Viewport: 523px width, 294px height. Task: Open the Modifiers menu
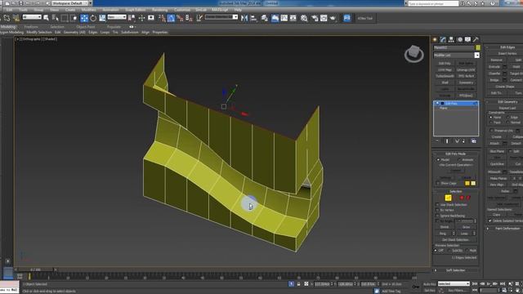[x=89, y=10]
